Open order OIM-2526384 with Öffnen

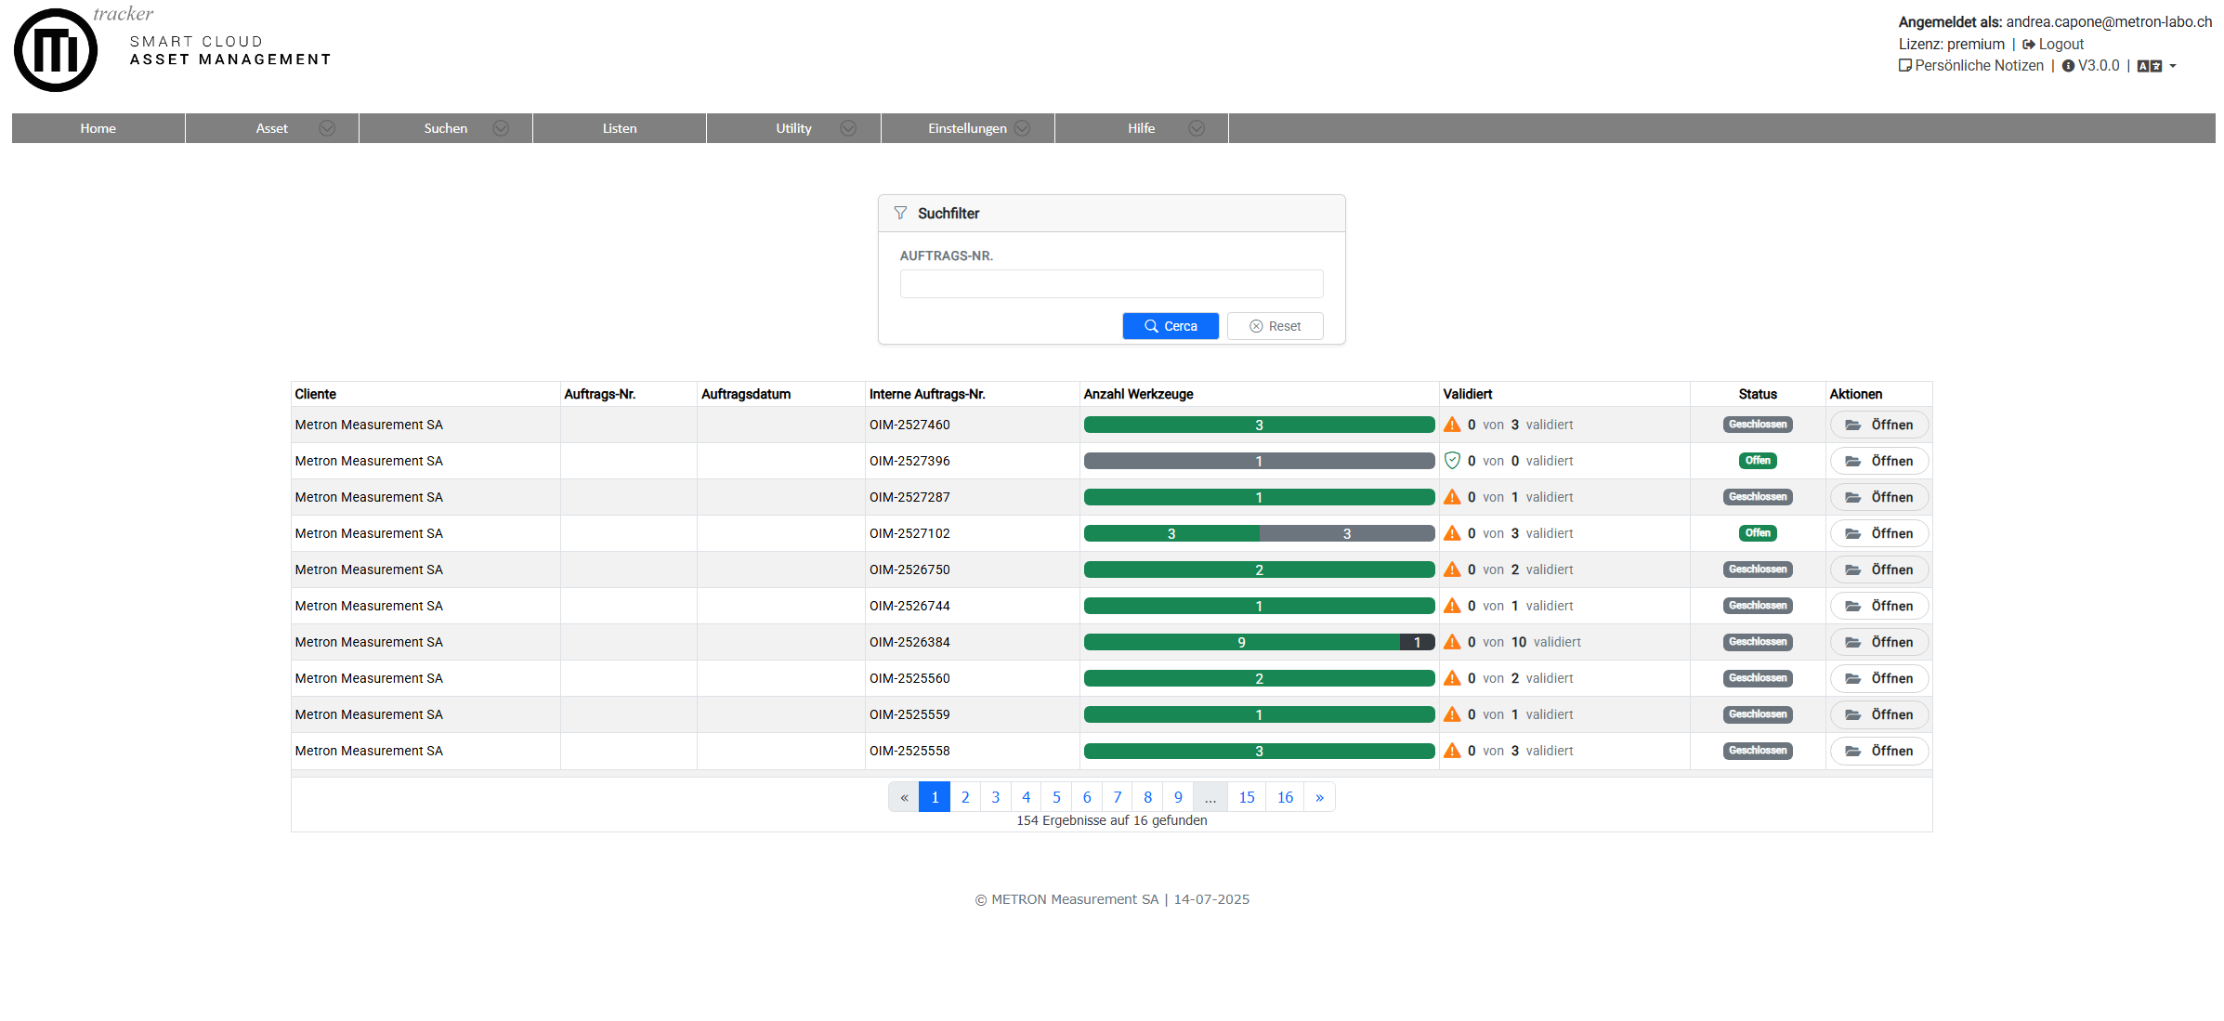pyautogui.click(x=1878, y=642)
